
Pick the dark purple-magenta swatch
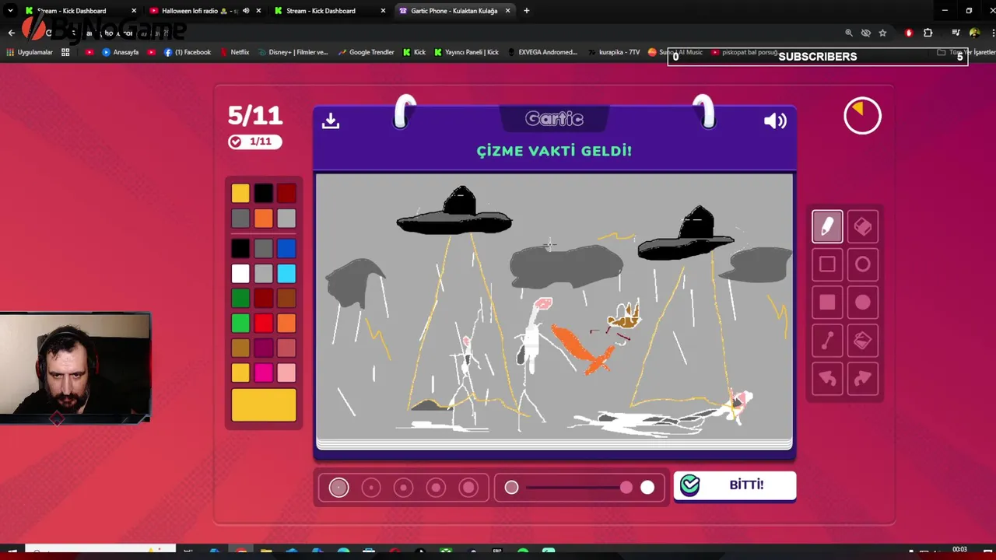click(x=263, y=348)
